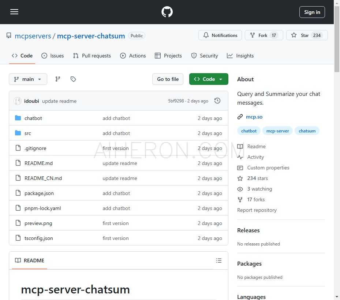Open the chatbot folder
The height and width of the screenshot is (300, 340).
33,118
